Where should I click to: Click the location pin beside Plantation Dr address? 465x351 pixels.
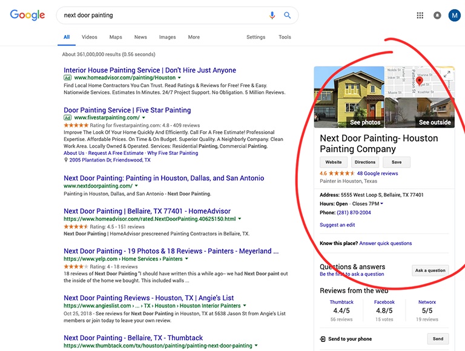(x=66, y=160)
